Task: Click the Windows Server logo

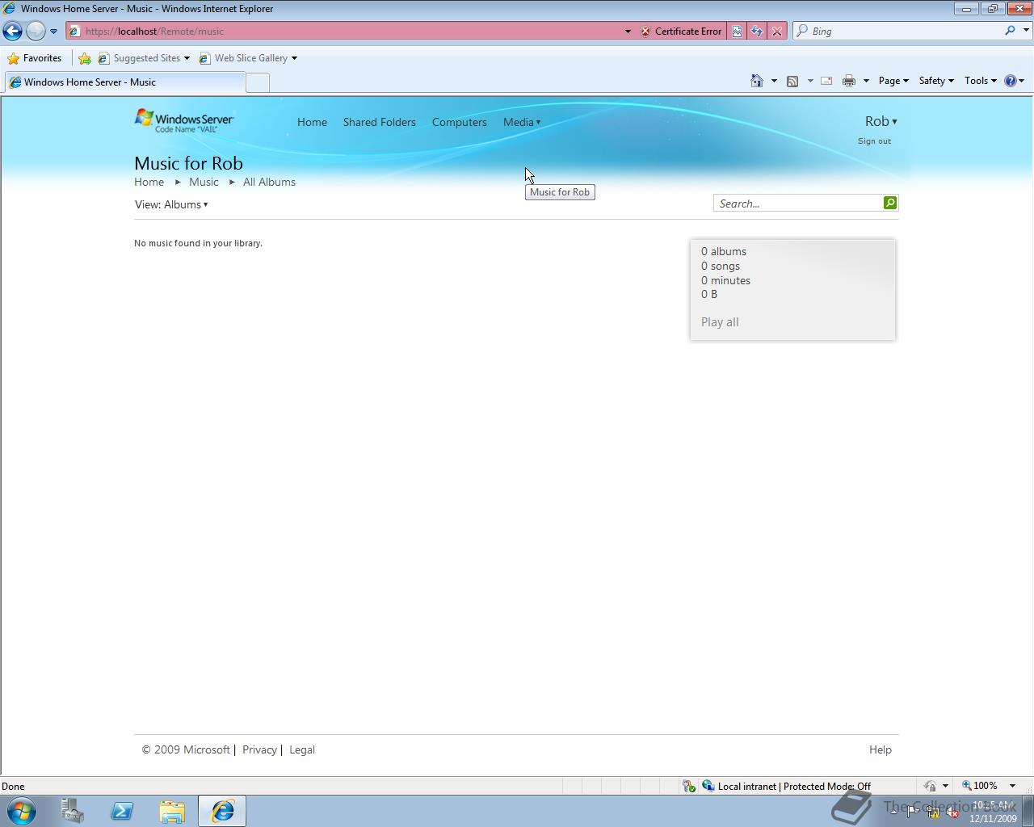Action: coord(184,121)
